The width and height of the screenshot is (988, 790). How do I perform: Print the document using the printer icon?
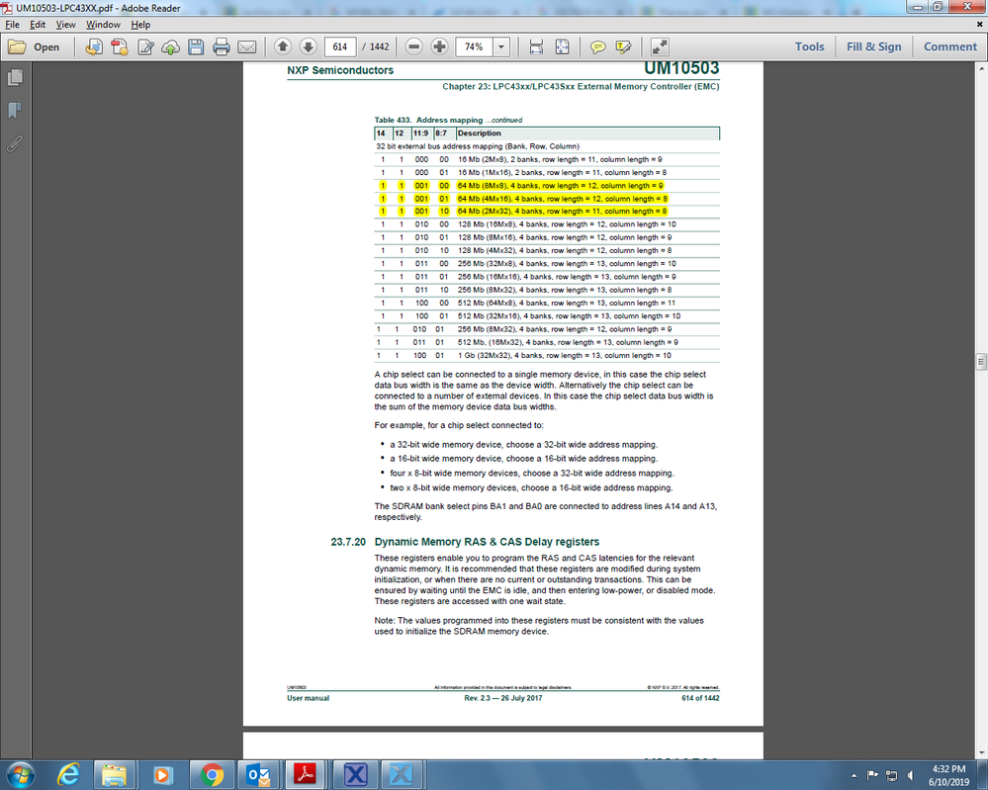[222, 47]
